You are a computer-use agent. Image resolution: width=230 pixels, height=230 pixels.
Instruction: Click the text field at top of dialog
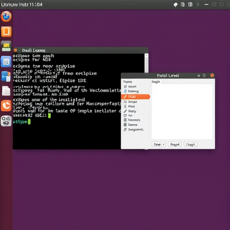click(x=187, y=82)
